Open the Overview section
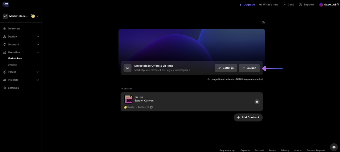Screen dimensions: 340x152 [x=14, y=28]
